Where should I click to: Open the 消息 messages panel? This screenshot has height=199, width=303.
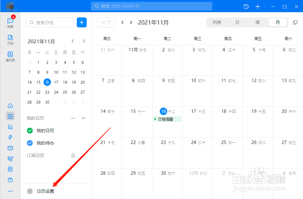[x=10, y=21]
